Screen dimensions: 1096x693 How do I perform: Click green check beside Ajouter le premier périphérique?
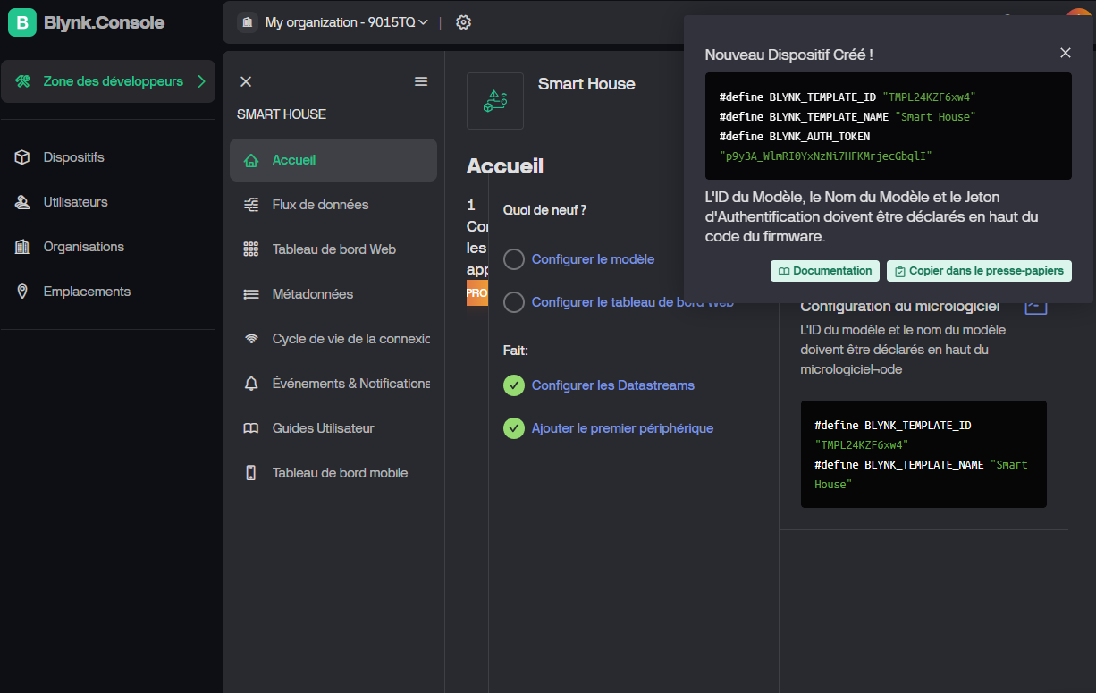[x=514, y=428]
